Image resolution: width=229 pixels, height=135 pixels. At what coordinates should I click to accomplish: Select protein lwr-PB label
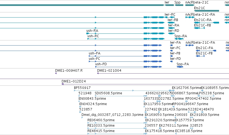pyautogui.click(x=175, y=53)
